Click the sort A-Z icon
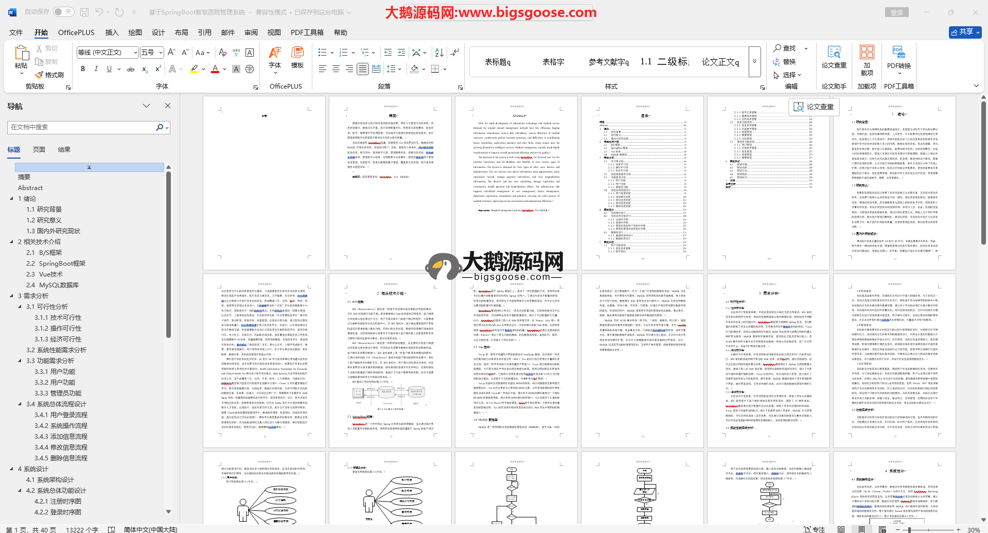 tap(439, 53)
